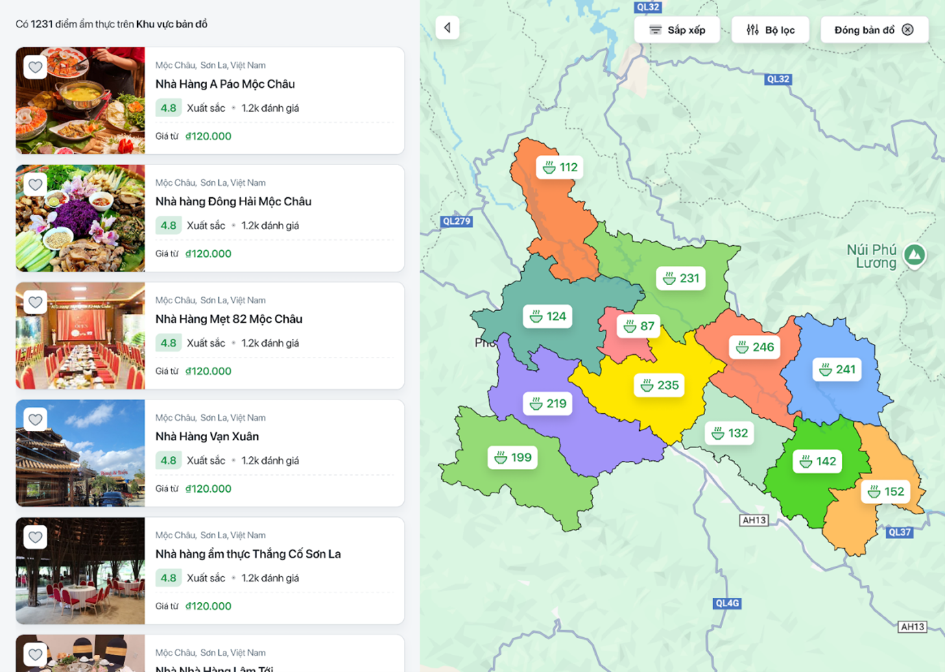Select the 241 marker on blue region
945x672 pixels.
coord(837,369)
